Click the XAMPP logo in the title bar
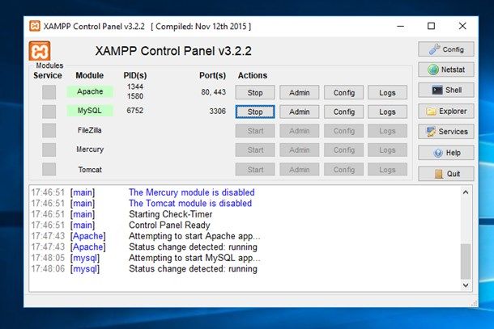Screen dimensions: 494x329 [35, 26]
